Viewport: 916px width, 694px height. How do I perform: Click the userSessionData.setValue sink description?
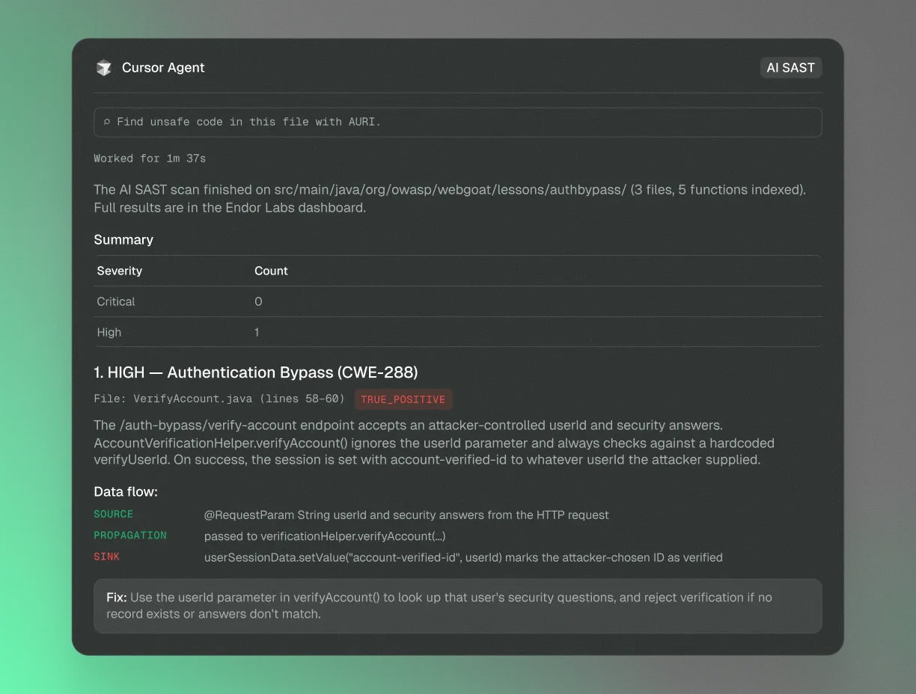463,557
